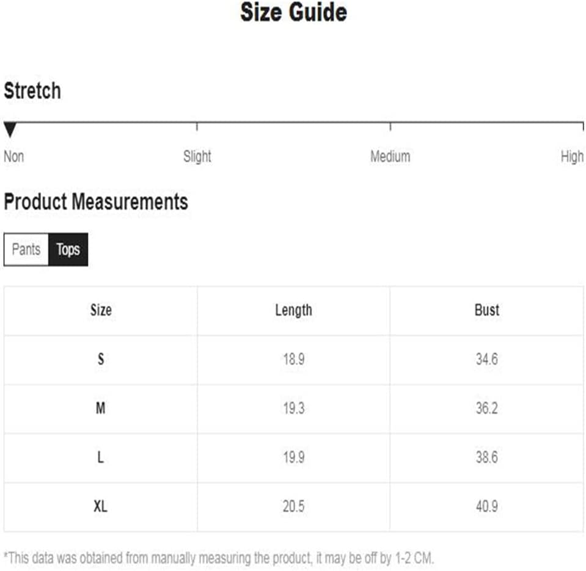586x571 pixels.
Task: Select the L size row
Action: click(x=294, y=457)
